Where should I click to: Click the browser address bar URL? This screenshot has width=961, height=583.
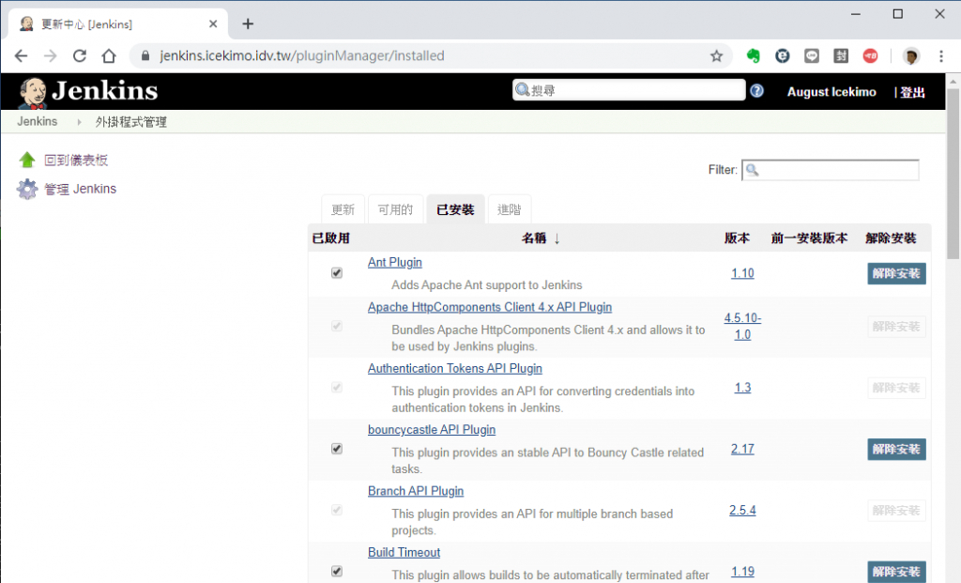tap(301, 55)
